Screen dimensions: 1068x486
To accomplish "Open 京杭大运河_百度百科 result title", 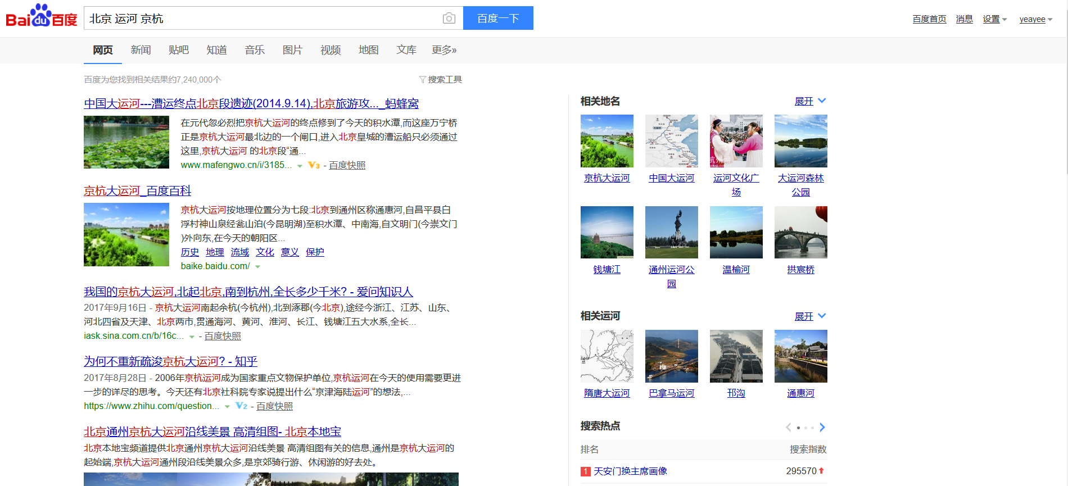I will [138, 190].
